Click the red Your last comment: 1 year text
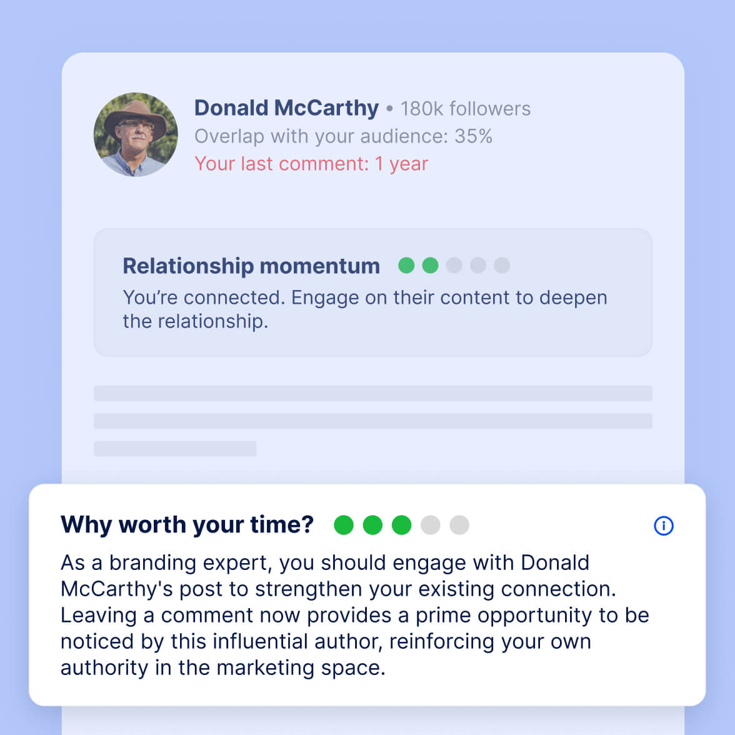This screenshot has width=735, height=735. point(311,164)
